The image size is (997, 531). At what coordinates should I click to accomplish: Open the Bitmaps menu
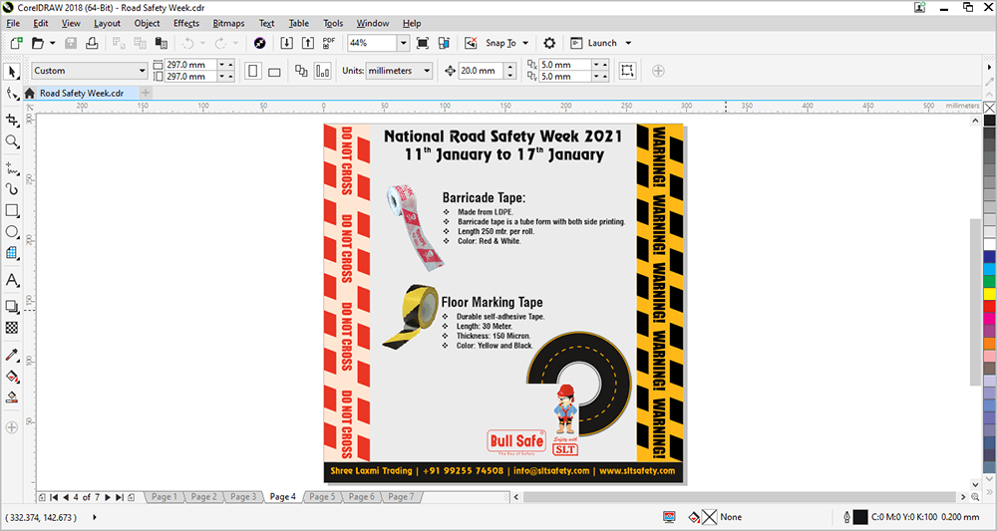(228, 24)
